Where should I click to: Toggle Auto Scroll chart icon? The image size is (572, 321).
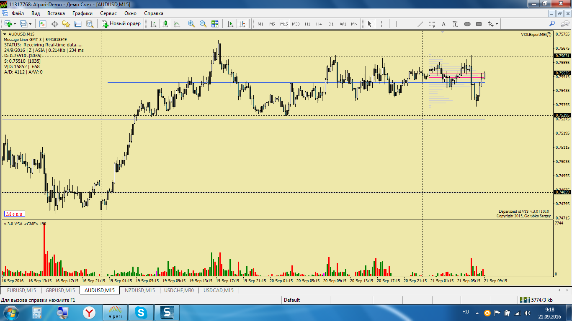point(230,24)
